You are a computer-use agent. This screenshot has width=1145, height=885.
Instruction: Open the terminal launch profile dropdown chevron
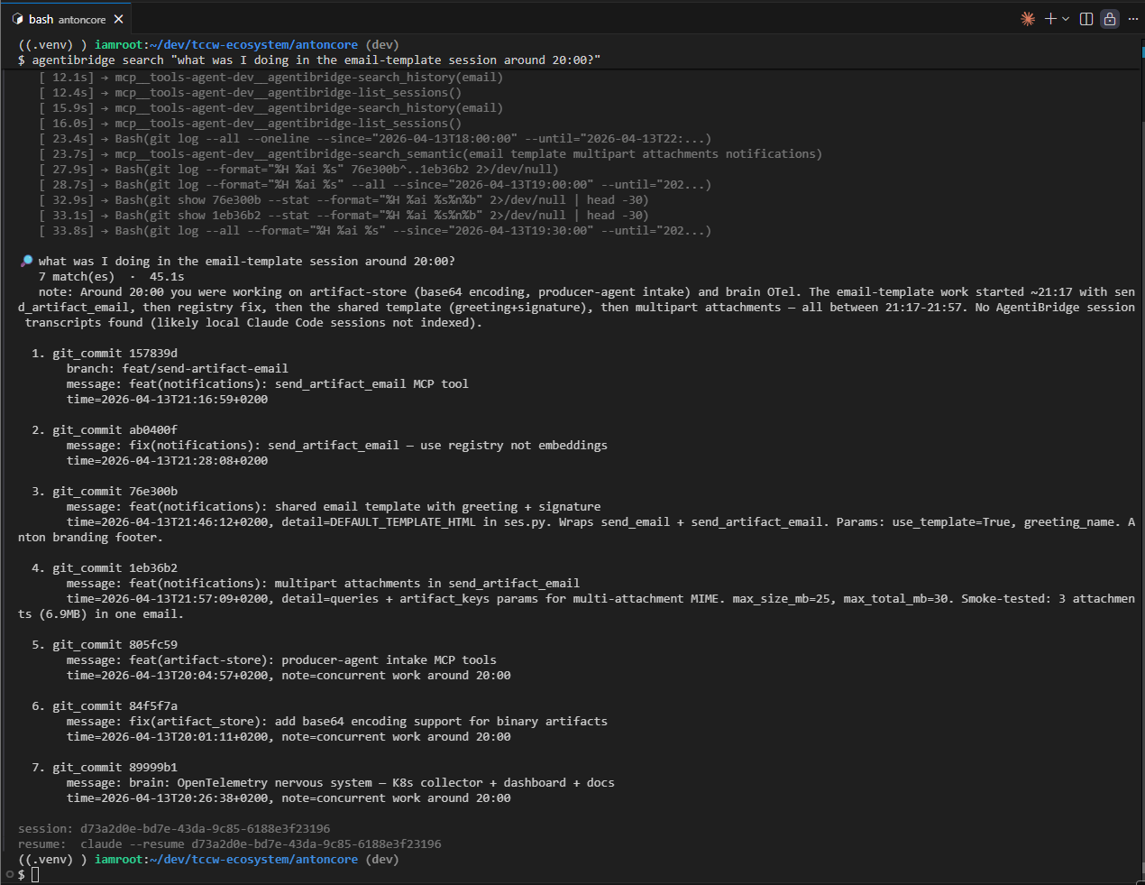[x=1066, y=19]
